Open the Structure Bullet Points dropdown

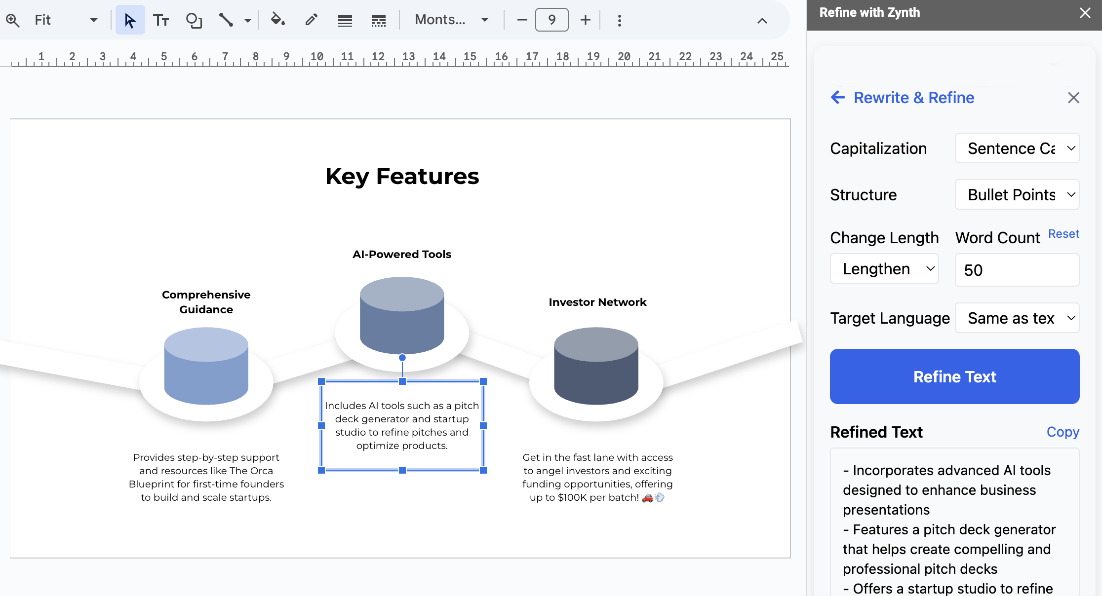click(1017, 194)
